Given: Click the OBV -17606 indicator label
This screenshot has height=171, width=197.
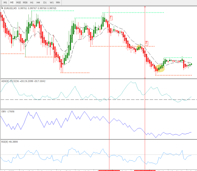Looking at the screenshot, I should [8, 112].
